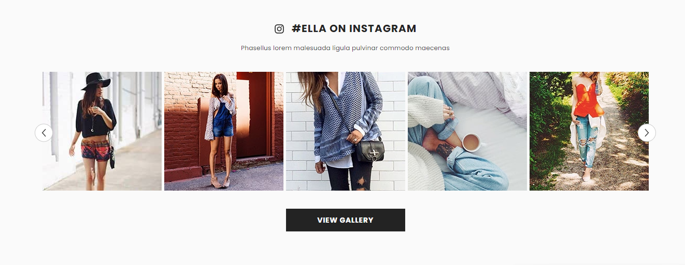This screenshot has height=265, width=685.
Task: Click the coffee cup in fourth photo
Action: pos(470,142)
